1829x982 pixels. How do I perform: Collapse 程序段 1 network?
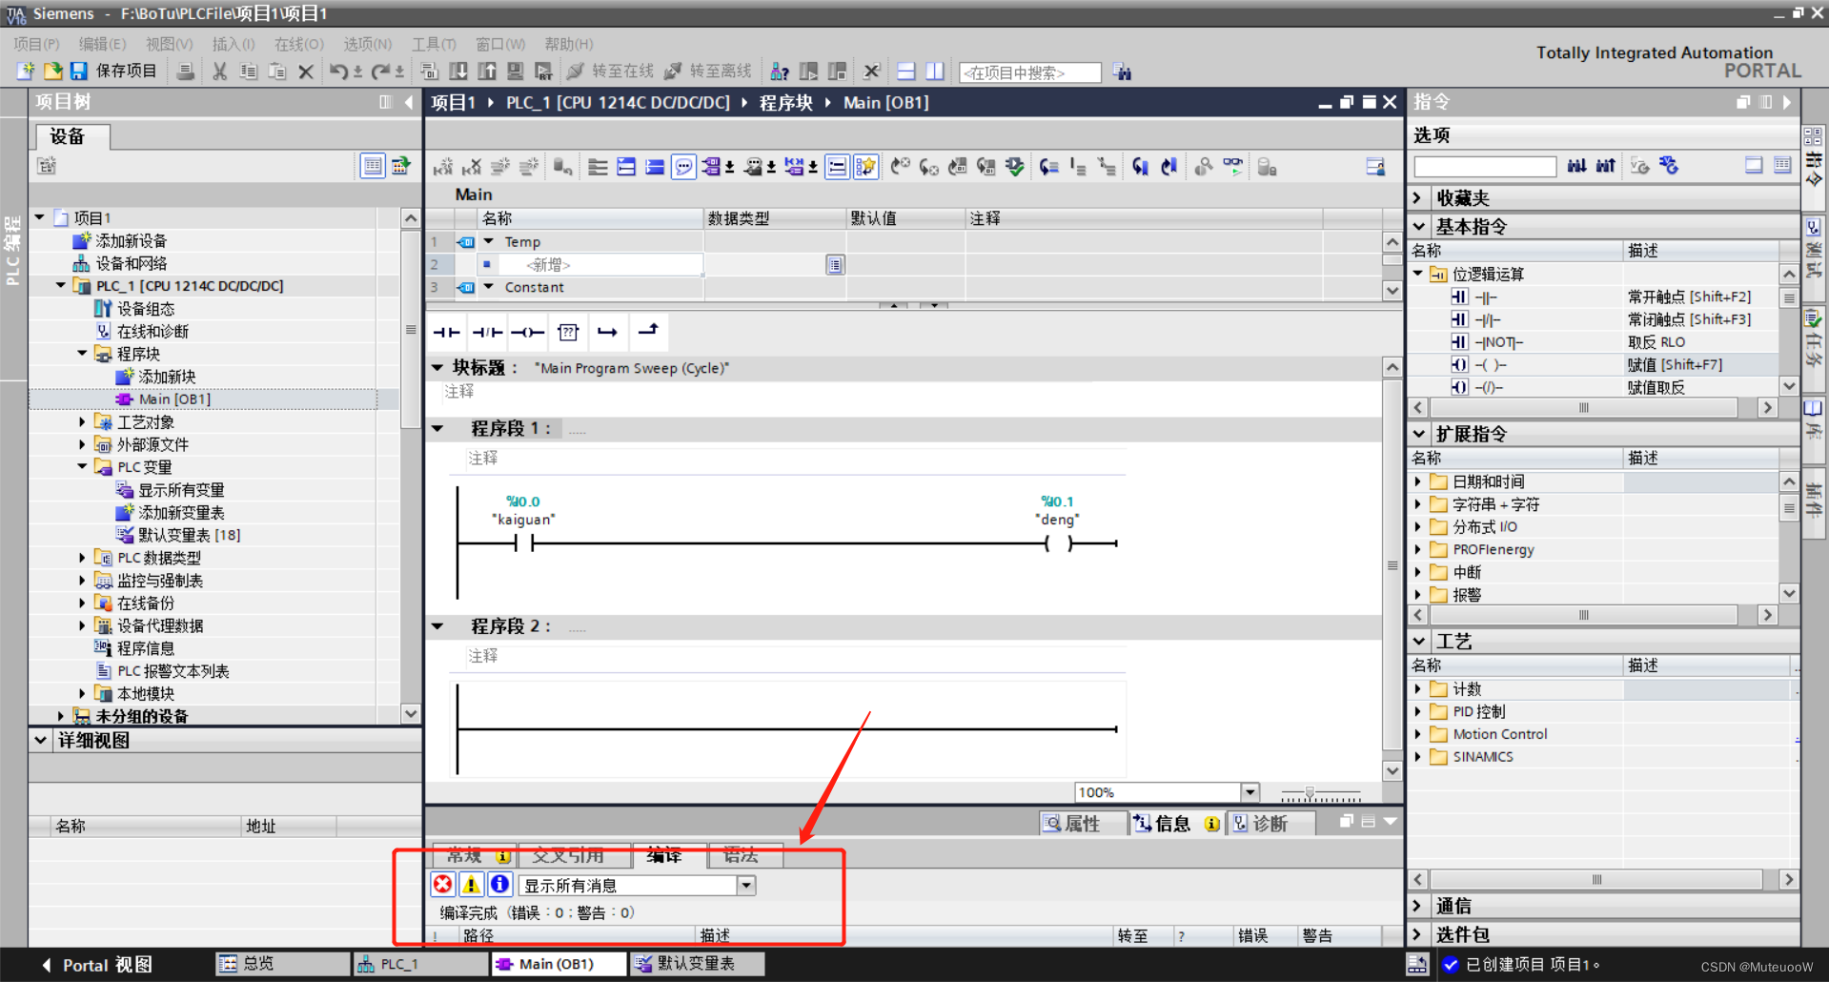point(437,429)
